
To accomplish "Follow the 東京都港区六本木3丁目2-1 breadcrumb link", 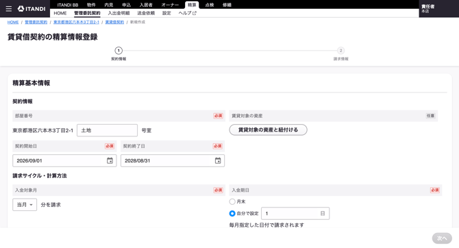I will coord(76,22).
